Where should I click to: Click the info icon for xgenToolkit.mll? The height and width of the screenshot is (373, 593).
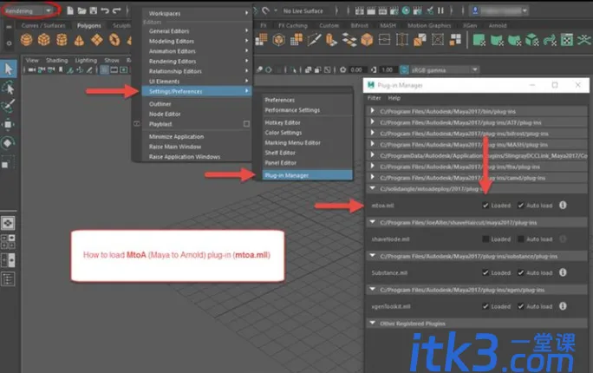click(x=563, y=306)
